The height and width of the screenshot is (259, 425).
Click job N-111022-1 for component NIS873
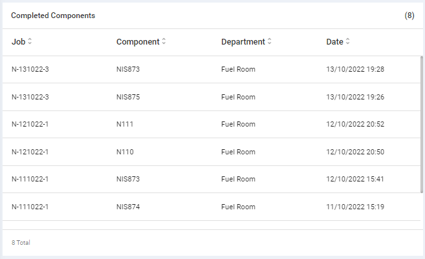point(30,179)
